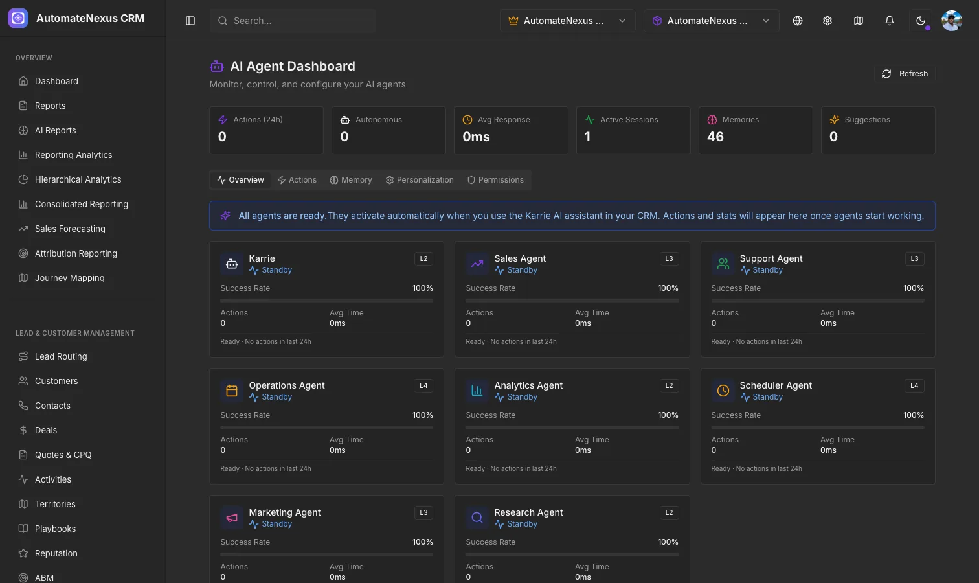The image size is (979, 583).
Task: Toggle dark mode moon icon
Action: click(x=921, y=21)
